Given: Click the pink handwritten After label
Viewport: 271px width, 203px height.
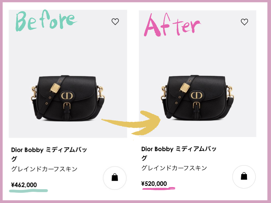Looking at the screenshot, I should pos(172,25).
